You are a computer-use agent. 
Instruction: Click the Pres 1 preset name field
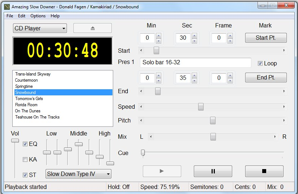(196, 62)
